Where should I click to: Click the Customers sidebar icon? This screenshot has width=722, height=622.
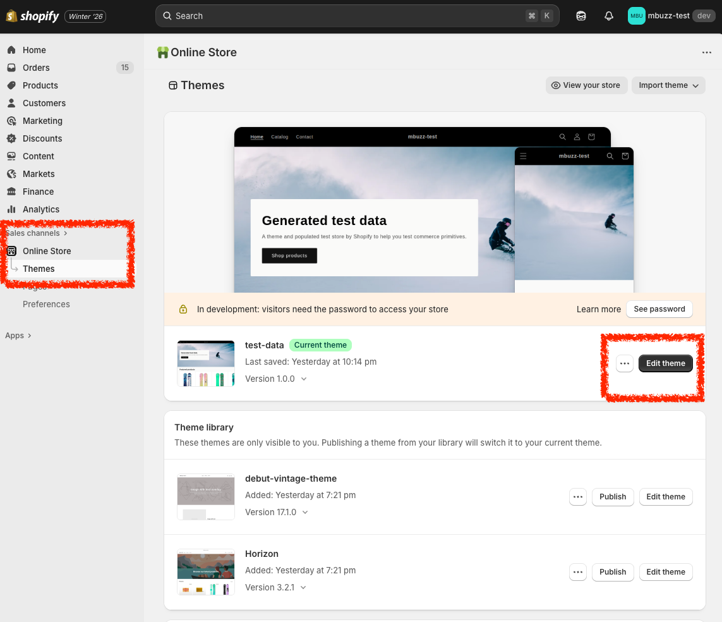tap(13, 103)
